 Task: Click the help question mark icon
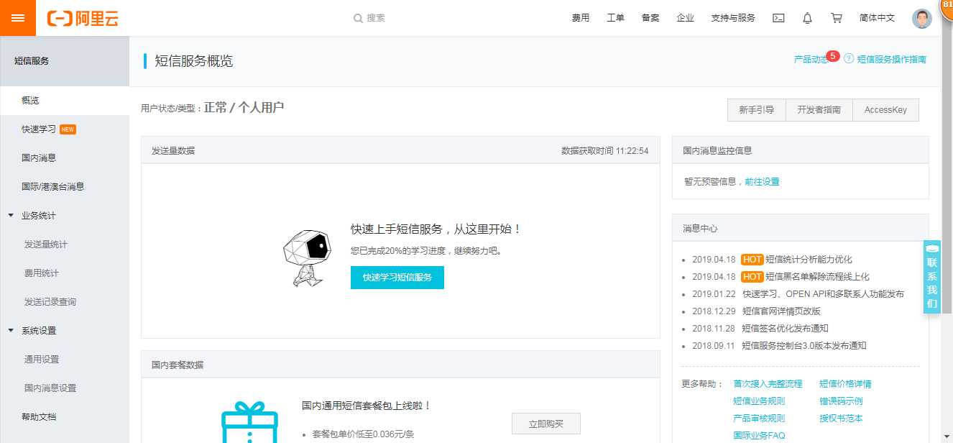pos(849,59)
